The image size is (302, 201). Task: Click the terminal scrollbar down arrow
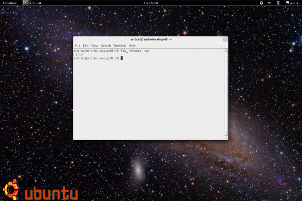226,134
